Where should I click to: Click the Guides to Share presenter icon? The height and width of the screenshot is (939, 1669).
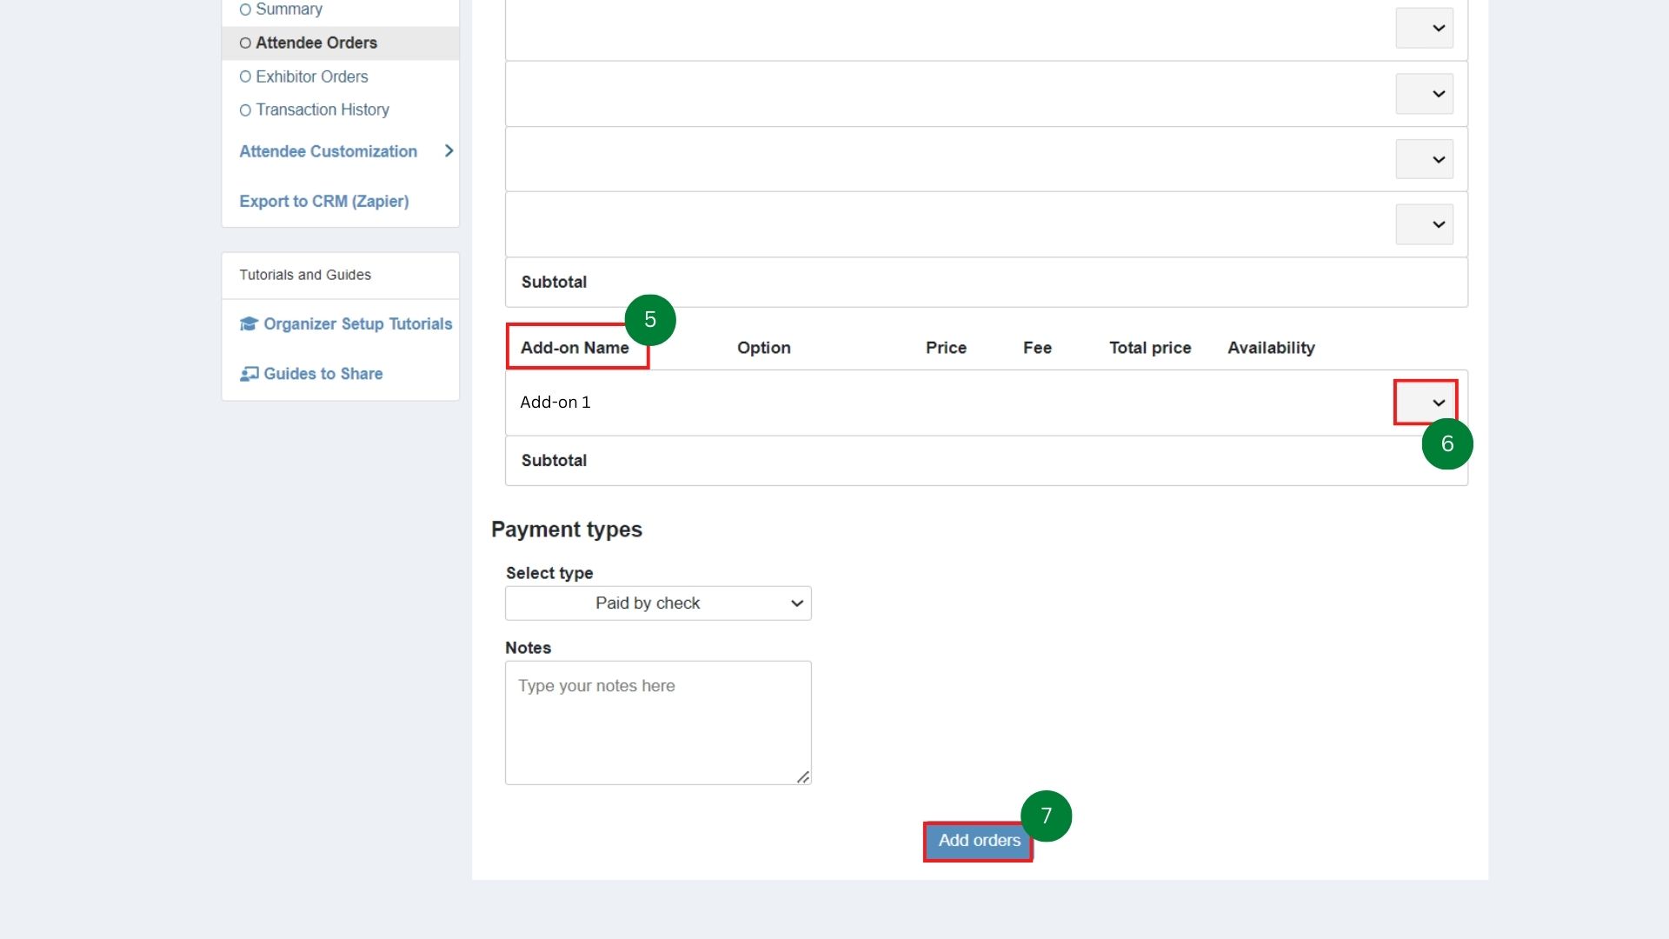point(249,374)
